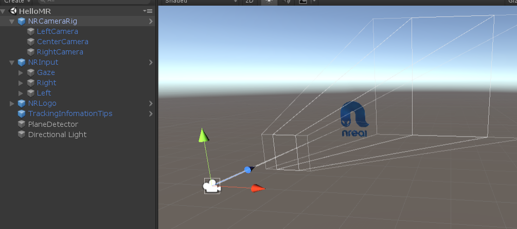Click the blue Z-axis arrow handle
Viewport: 517px width, 229px height.
[249, 170]
